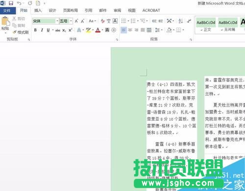The height and width of the screenshot is (191, 245).
Task: Click the Redo icon in title bar
Action: [30, 3]
